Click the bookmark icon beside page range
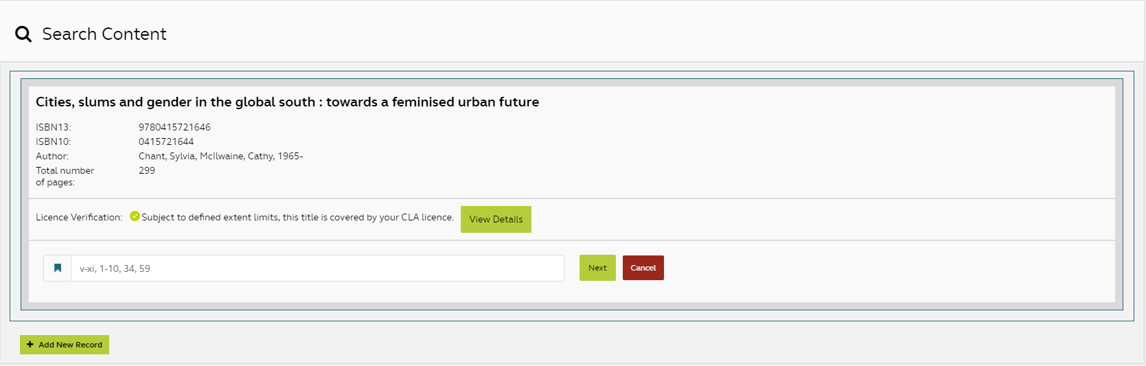The image size is (1146, 366). 58,268
